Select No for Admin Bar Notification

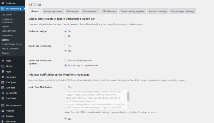point(66,51)
